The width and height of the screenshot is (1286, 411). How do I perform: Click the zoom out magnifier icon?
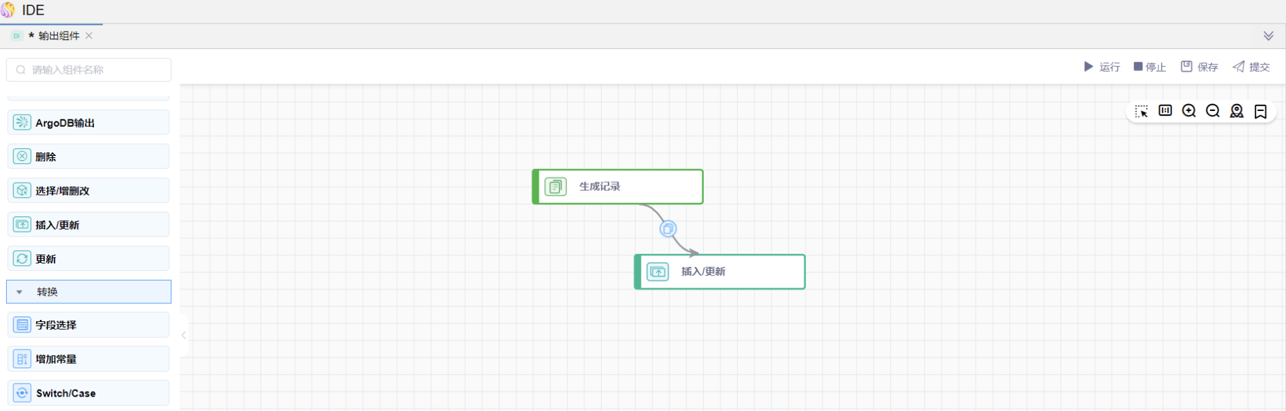(1213, 111)
